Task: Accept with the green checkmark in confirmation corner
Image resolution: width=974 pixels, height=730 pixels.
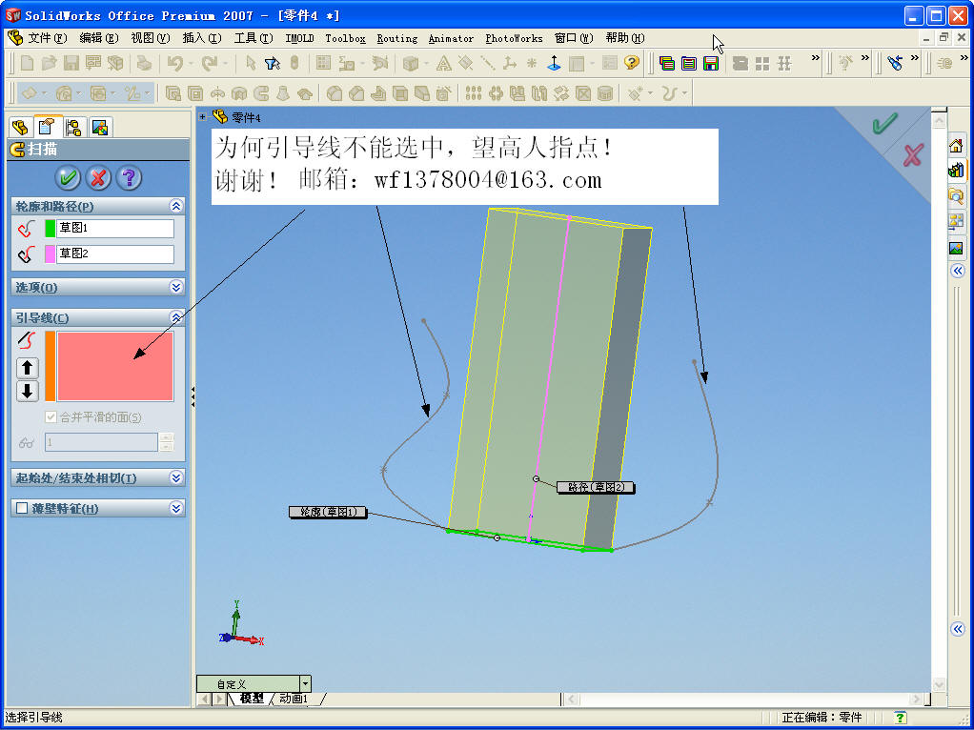Action: tap(883, 124)
